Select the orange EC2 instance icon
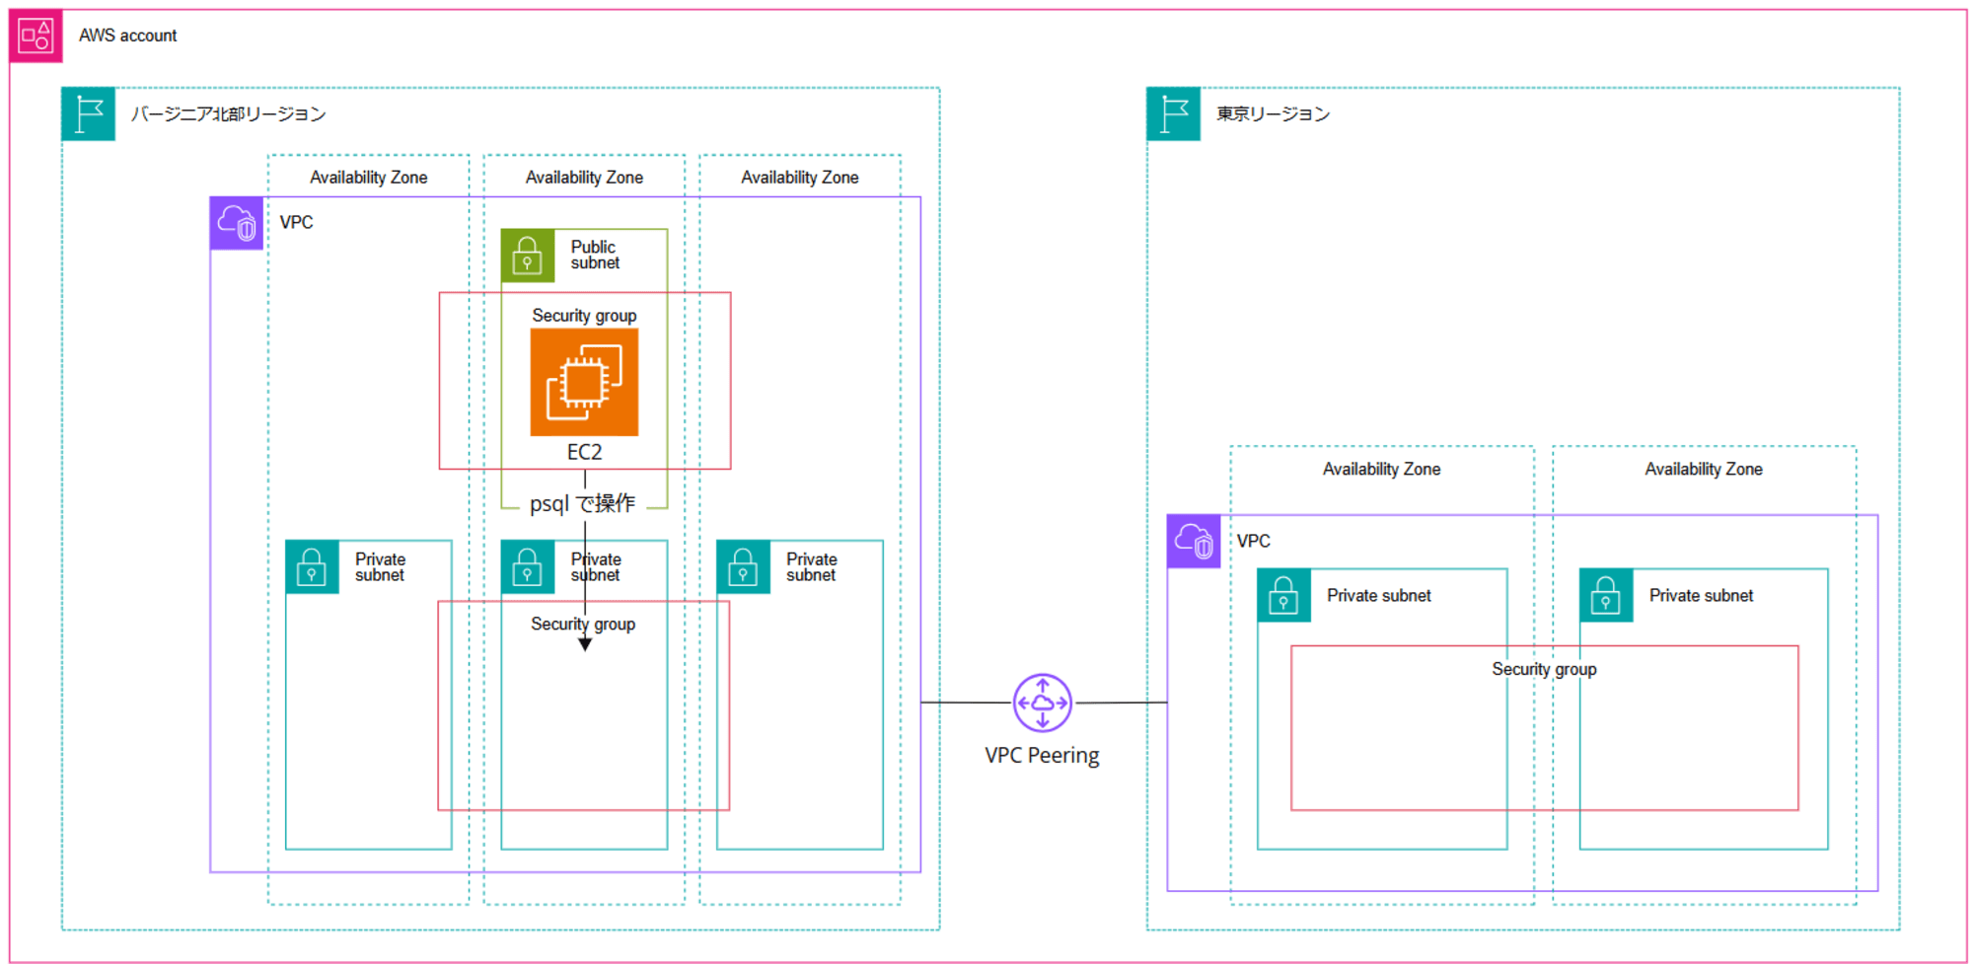 (584, 382)
